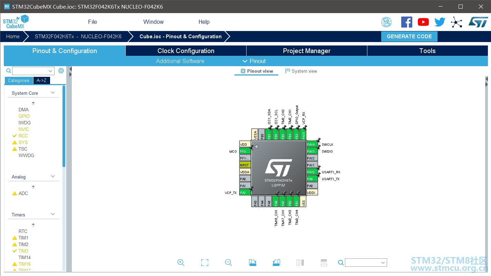This screenshot has width=491, height=276.
Task: Zoom in on the pinout view
Action: 181,263
